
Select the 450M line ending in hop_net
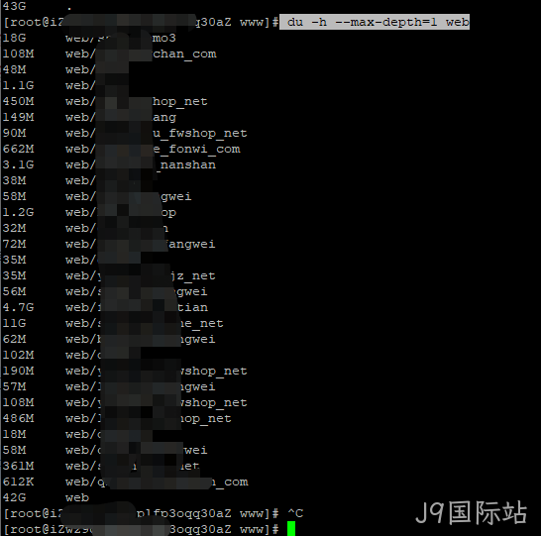105,101
